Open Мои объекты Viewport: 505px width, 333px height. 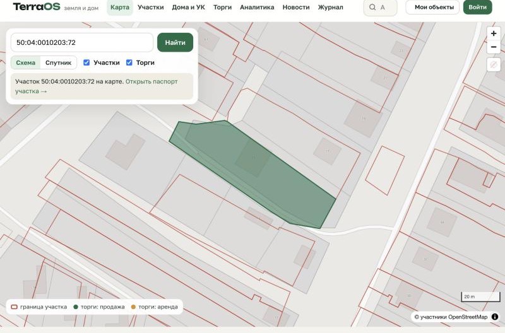coord(432,7)
